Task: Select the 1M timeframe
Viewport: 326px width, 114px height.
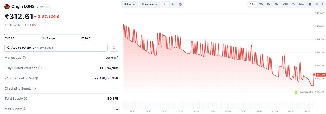Action: coord(268,4)
